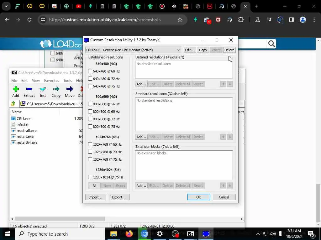Click Copy button in CRU header
The width and height of the screenshot is (321, 240).
click(x=203, y=50)
